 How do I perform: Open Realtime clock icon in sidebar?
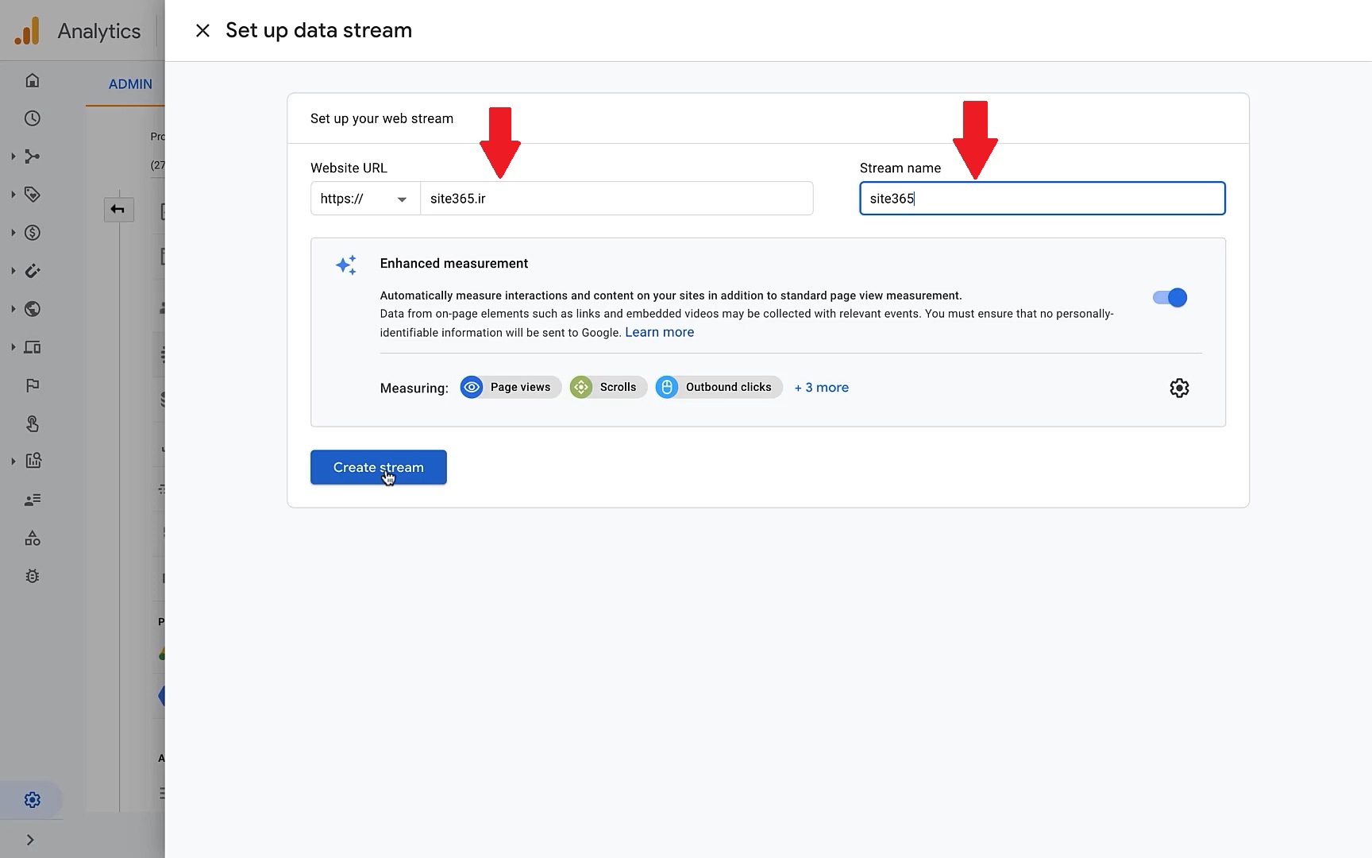point(32,118)
